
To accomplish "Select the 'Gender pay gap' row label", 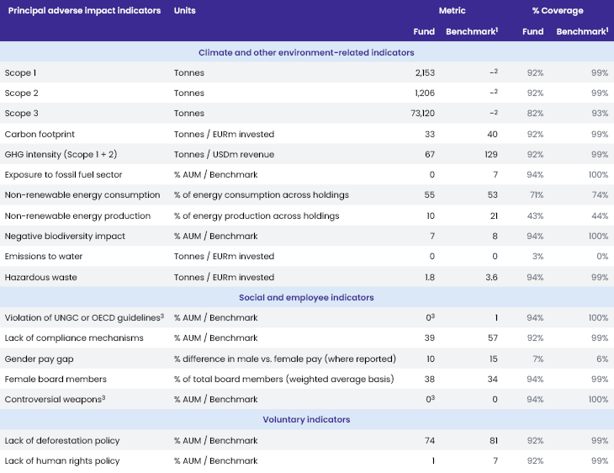I will tap(34, 359).
